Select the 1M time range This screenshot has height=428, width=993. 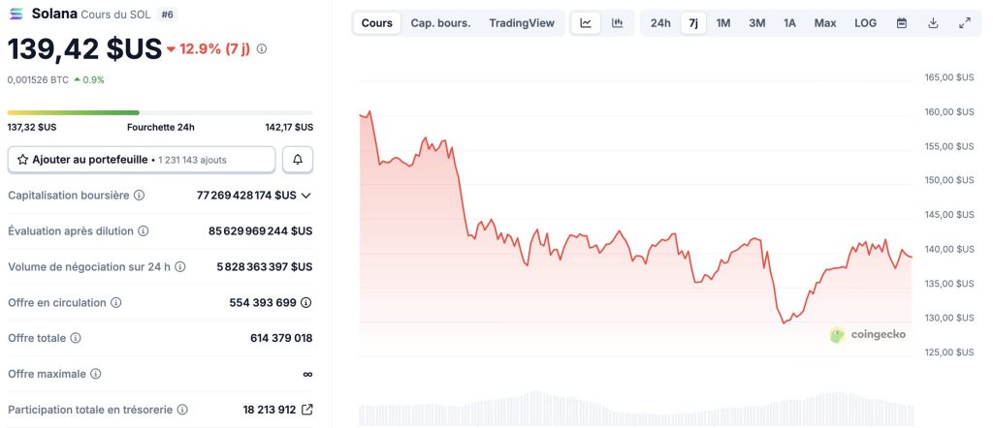pyautogui.click(x=723, y=23)
